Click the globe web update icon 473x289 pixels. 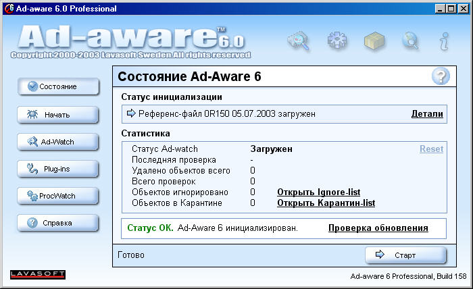click(x=410, y=41)
